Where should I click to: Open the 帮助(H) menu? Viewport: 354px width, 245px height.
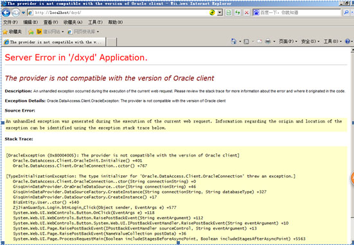pyautogui.click(x=116, y=22)
